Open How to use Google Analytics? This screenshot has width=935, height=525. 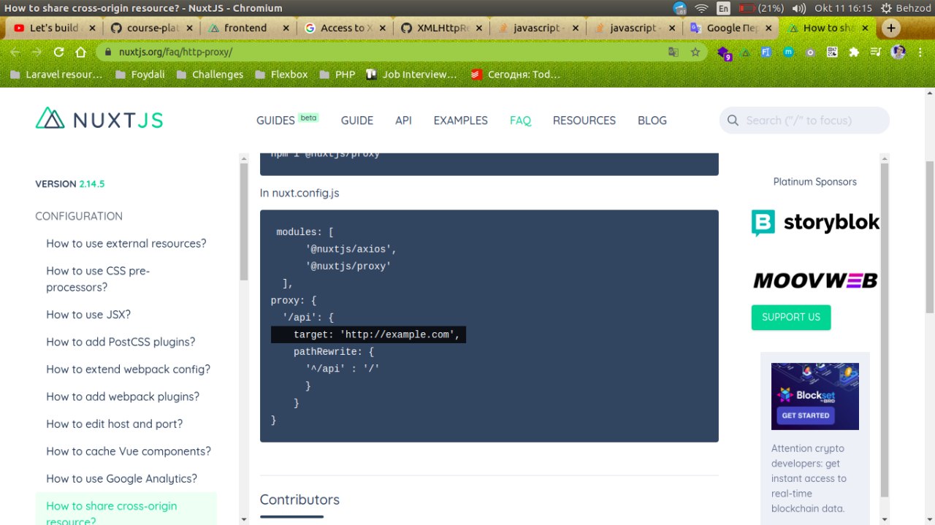coord(122,478)
